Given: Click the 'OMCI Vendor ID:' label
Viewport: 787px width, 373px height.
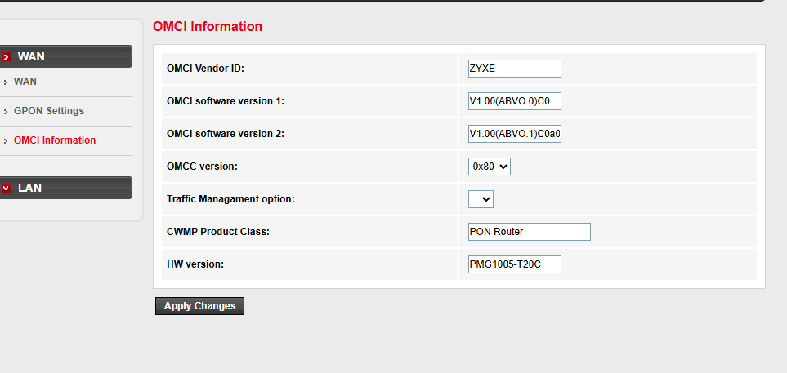Looking at the screenshot, I should tap(205, 69).
